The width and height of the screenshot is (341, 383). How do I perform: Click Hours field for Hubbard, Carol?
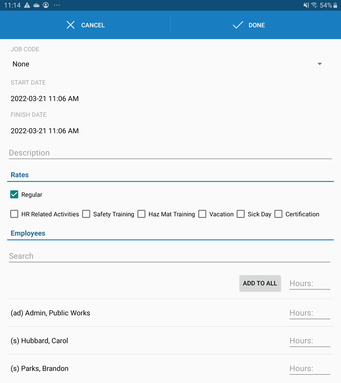(309, 341)
